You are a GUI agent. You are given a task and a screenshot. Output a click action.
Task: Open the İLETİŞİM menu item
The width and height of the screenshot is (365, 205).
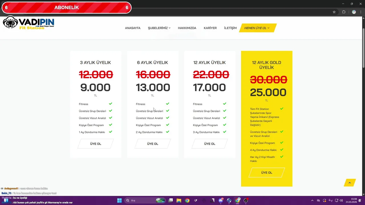pos(230,28)
